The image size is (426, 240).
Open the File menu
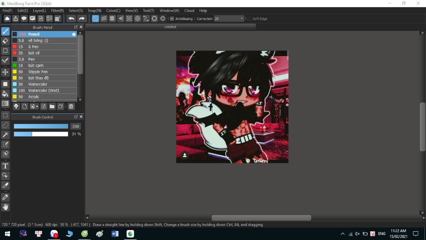point(7,10)
